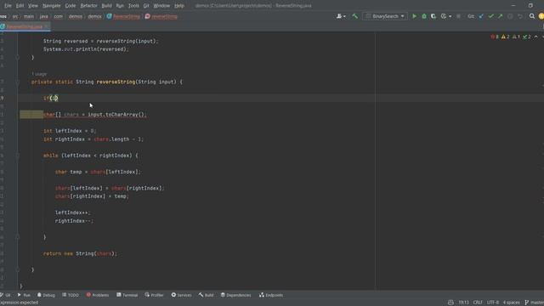Screen dimensions: 544x306
Task: Open the Build tool window button
Action: click(206, 295)
